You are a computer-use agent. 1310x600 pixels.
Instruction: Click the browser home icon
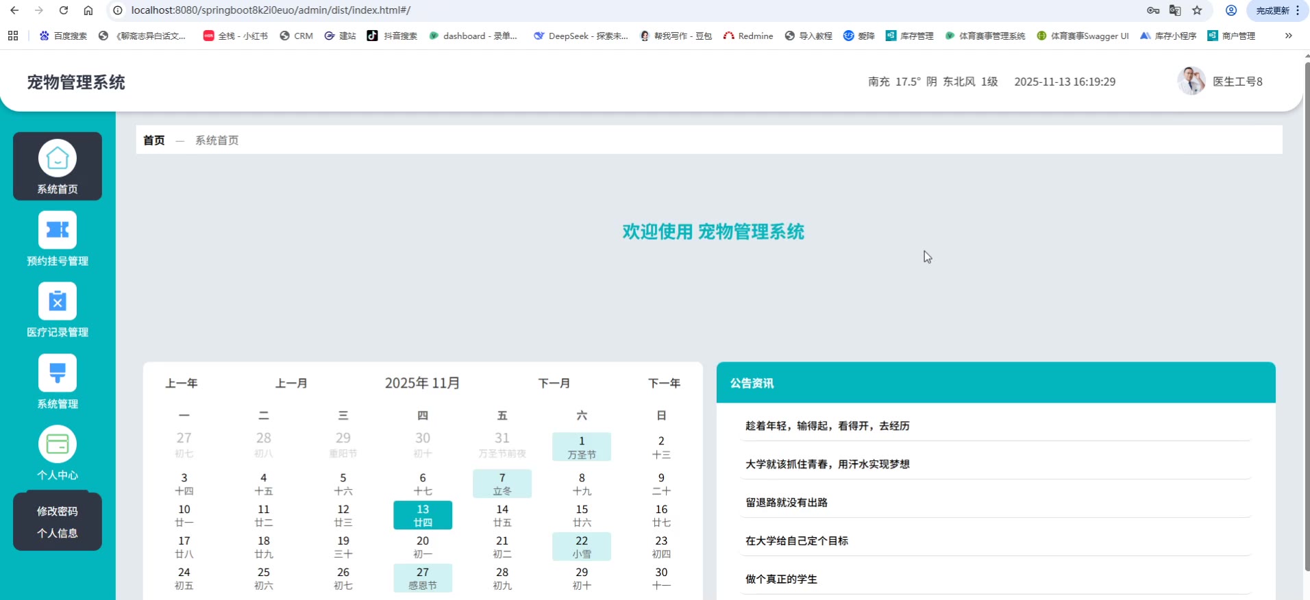pos(88,10)
